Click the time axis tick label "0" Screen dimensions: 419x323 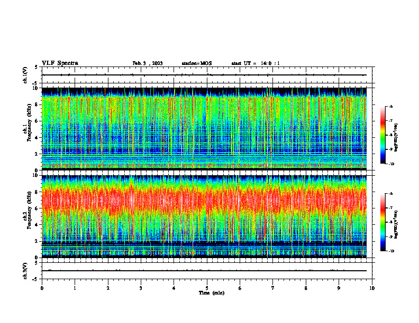coord(42,288)
